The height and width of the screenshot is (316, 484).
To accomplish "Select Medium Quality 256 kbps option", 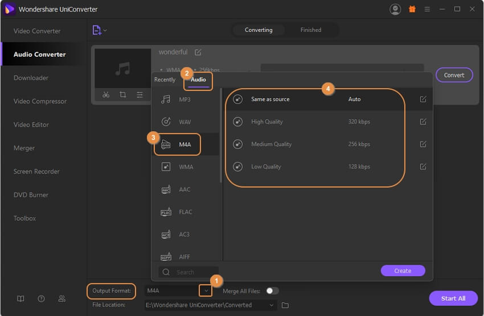I will click(x=328, y=144).
